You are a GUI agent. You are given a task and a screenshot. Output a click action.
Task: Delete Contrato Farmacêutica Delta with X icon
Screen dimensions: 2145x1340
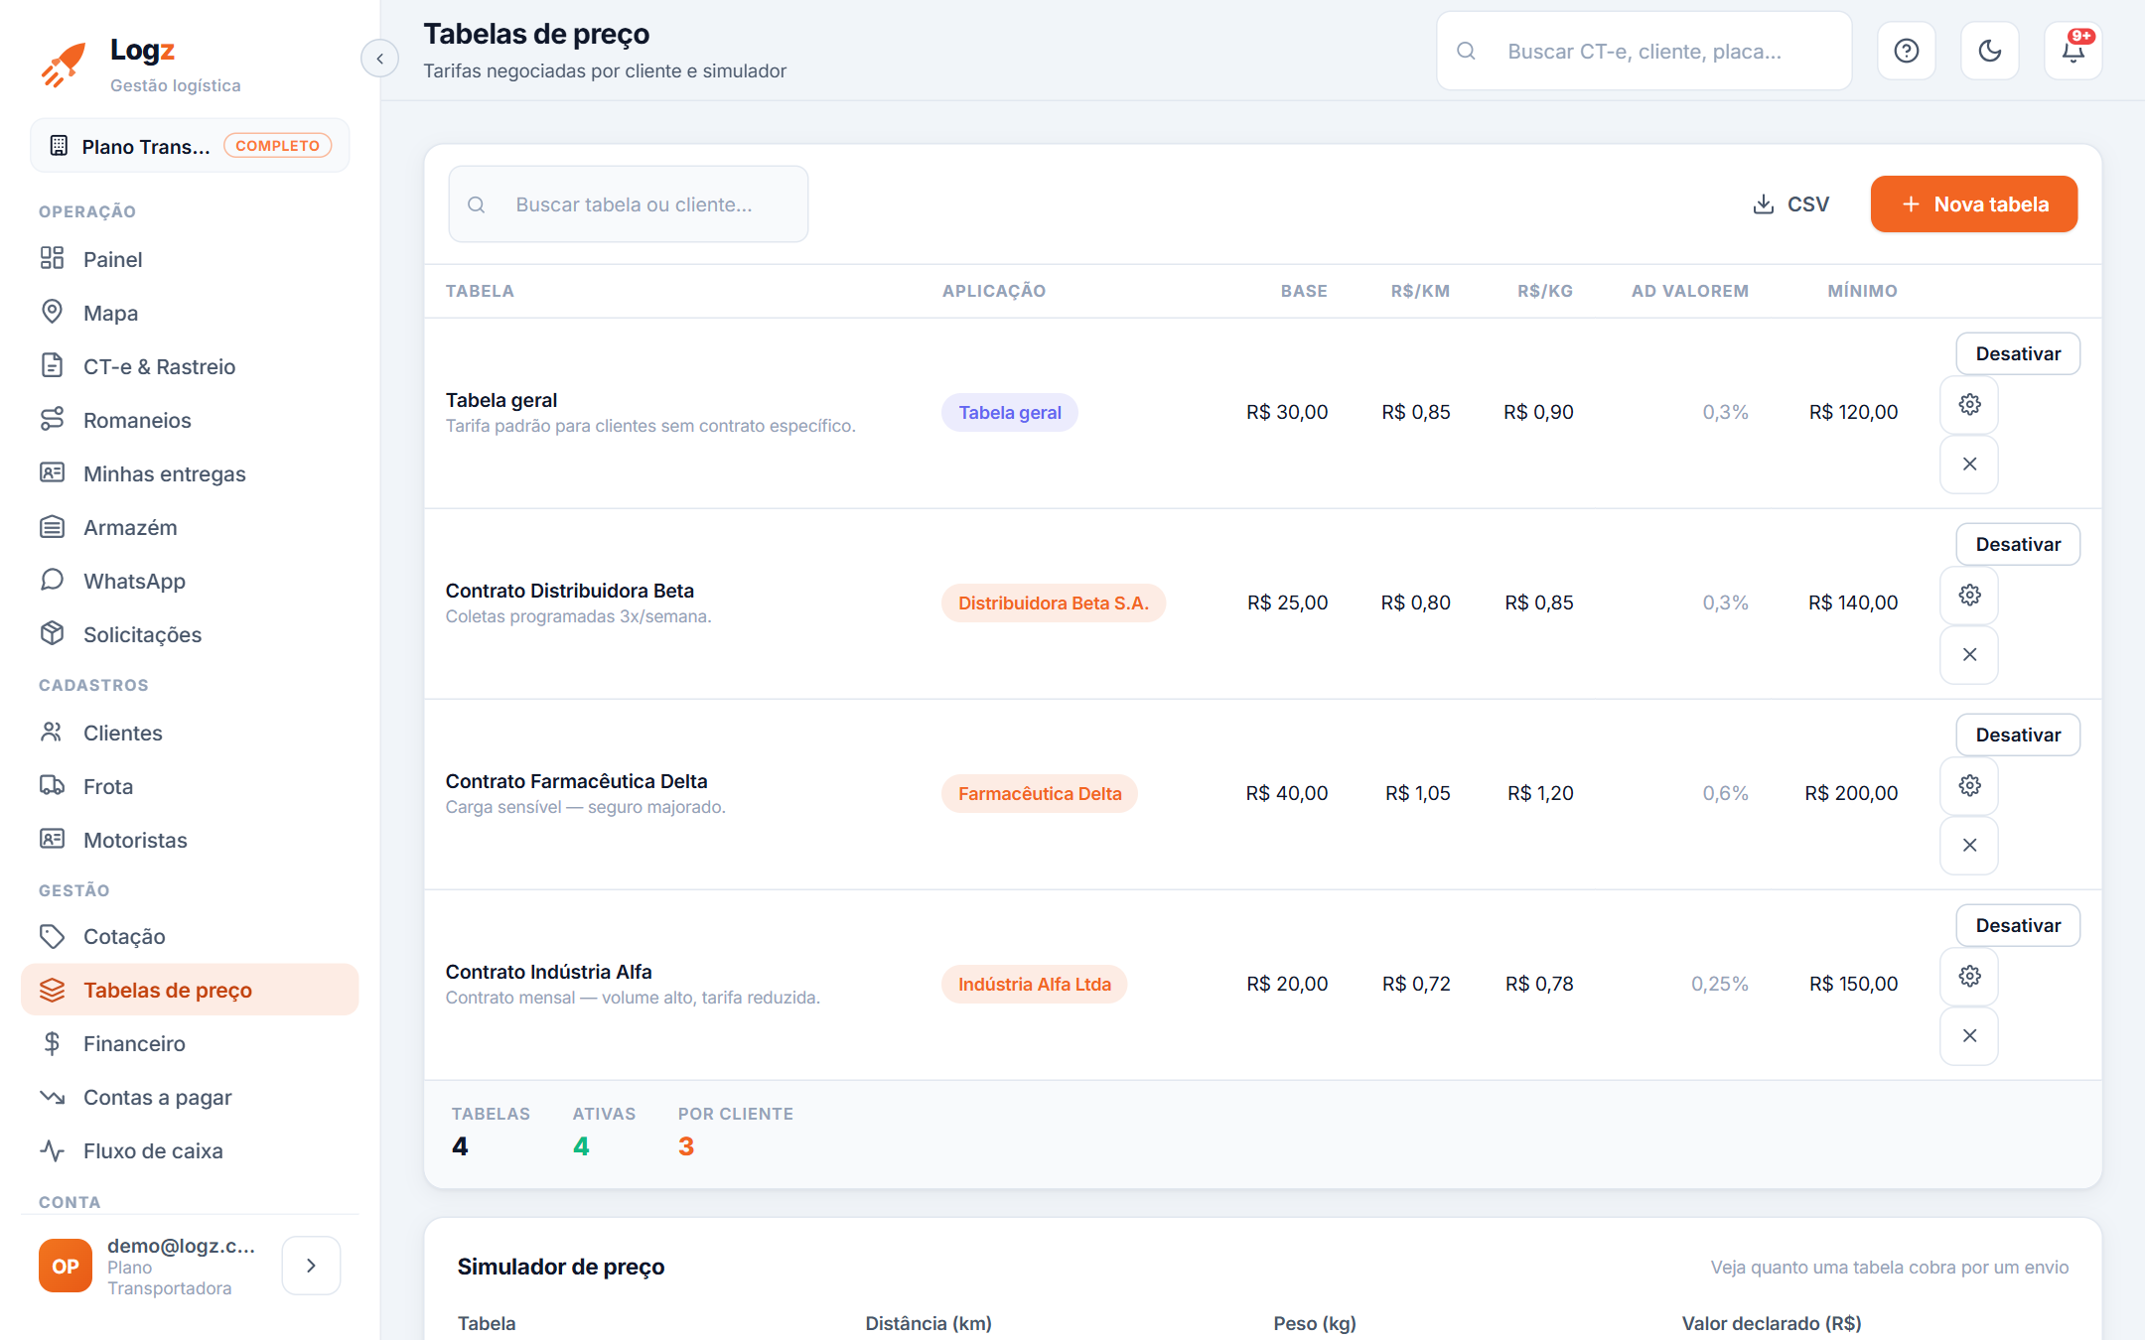tap(1969, 846)
